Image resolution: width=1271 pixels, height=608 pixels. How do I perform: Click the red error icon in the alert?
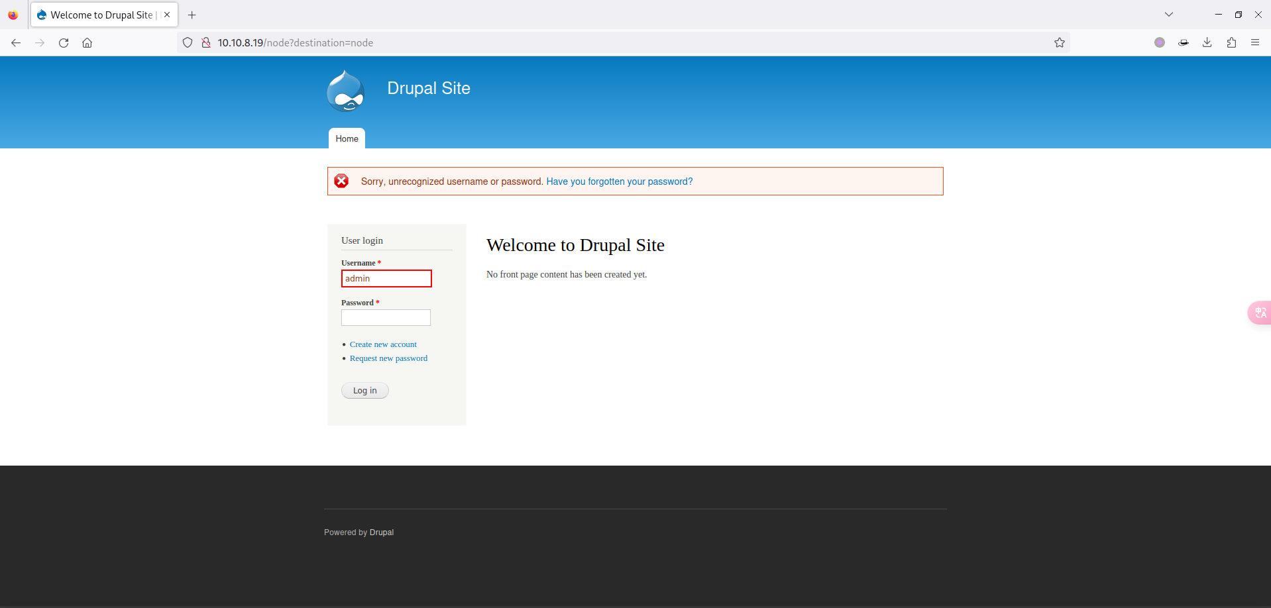click(341, 181)
